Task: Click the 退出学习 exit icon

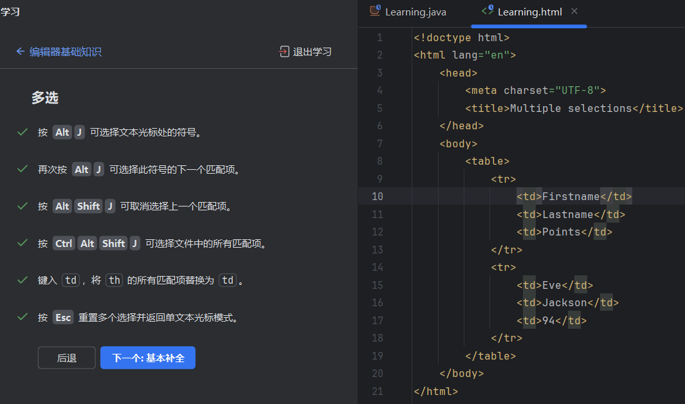Action: [x=284, y=51]
